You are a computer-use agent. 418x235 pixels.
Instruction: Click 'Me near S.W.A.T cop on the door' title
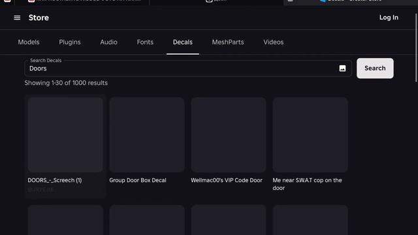pyautogui.click(x=307, y=184)
